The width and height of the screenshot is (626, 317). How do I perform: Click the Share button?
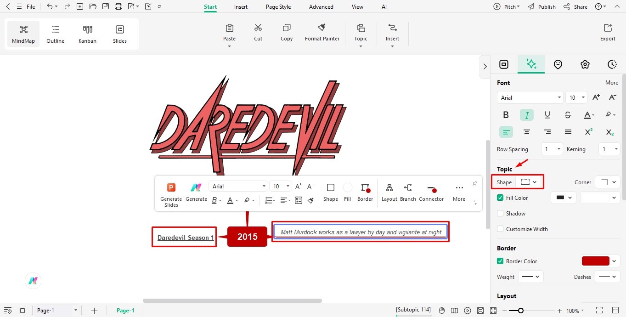point(575,7)
